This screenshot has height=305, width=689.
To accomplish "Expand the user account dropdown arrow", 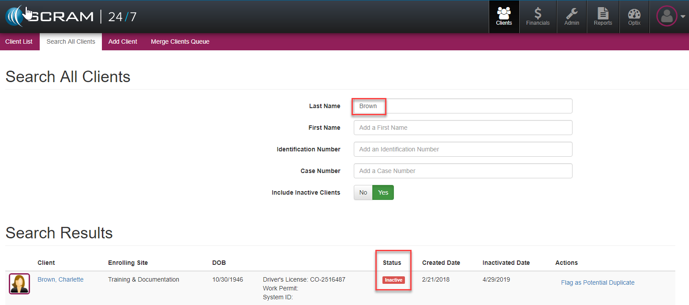I will tap(683, 17).
